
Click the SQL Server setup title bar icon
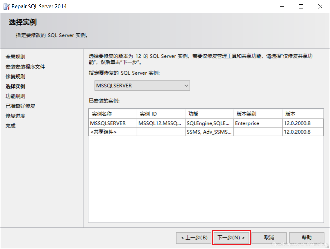pos(7,6)
